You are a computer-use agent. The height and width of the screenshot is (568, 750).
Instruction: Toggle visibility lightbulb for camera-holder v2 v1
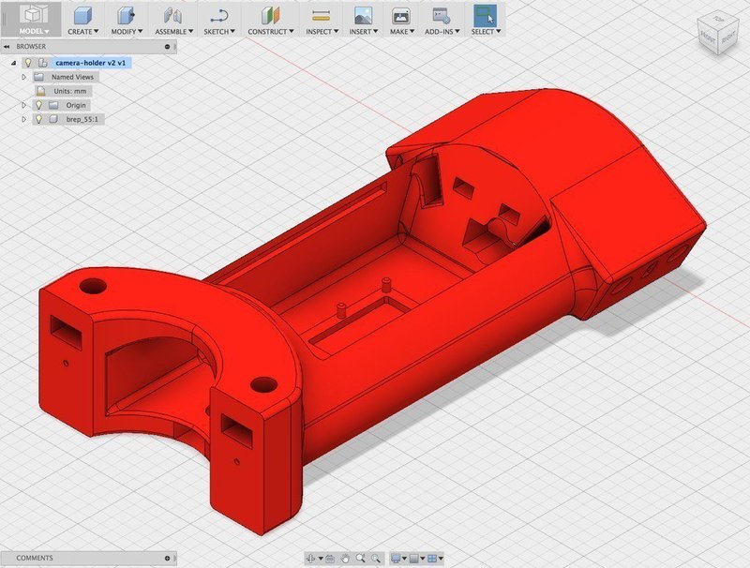point(28,63)
